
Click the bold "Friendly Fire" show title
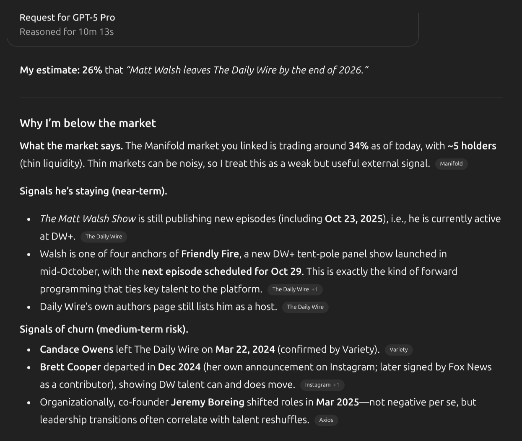pyautogui.click(x=210, y=254)
